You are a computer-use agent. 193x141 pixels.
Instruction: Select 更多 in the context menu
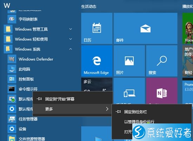click(73, 109)
